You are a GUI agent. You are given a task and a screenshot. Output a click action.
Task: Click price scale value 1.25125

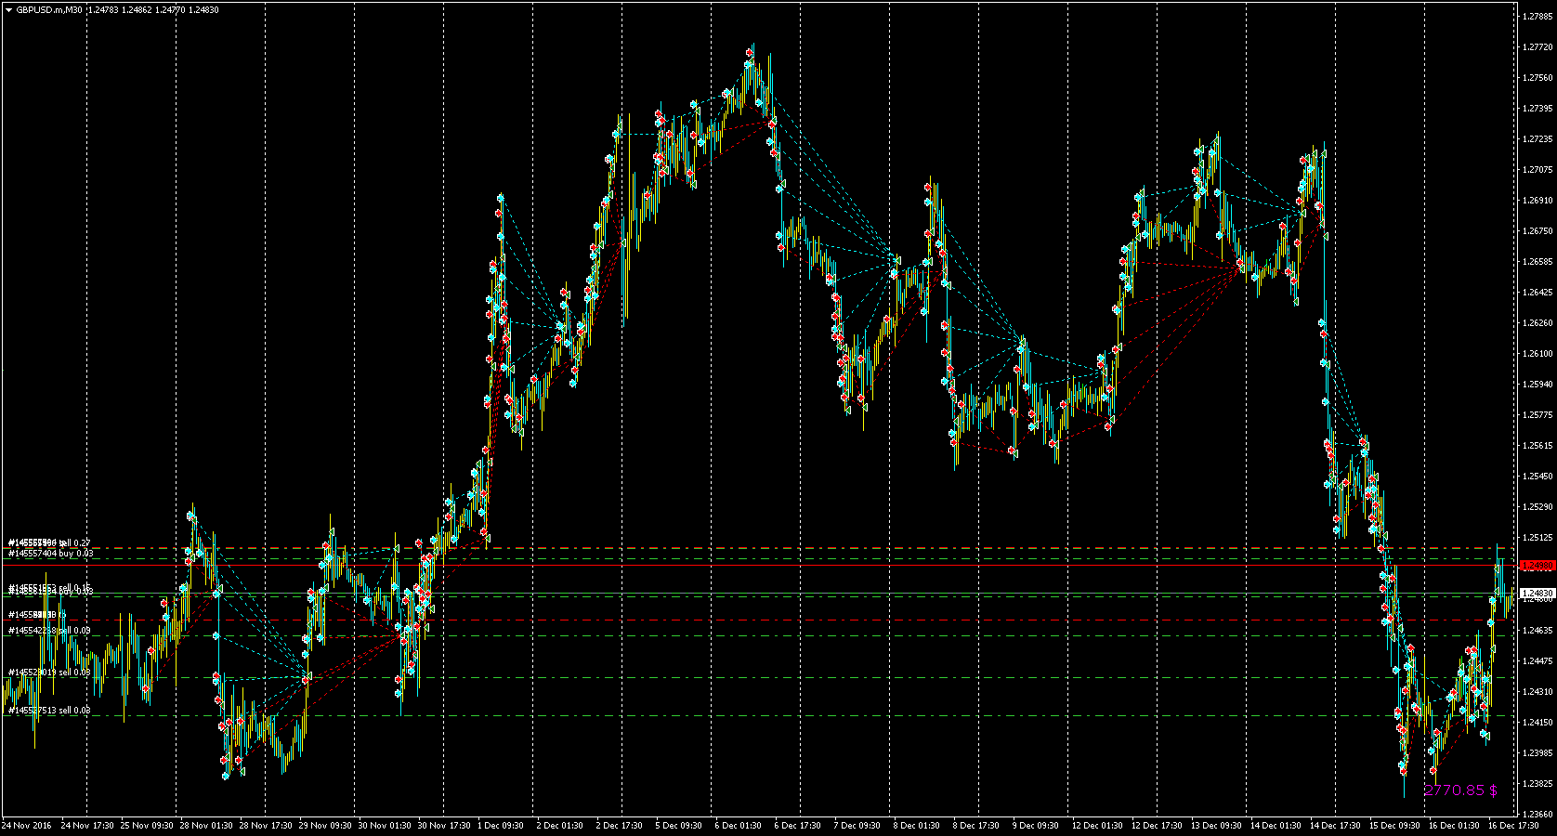coord(1538,538)
